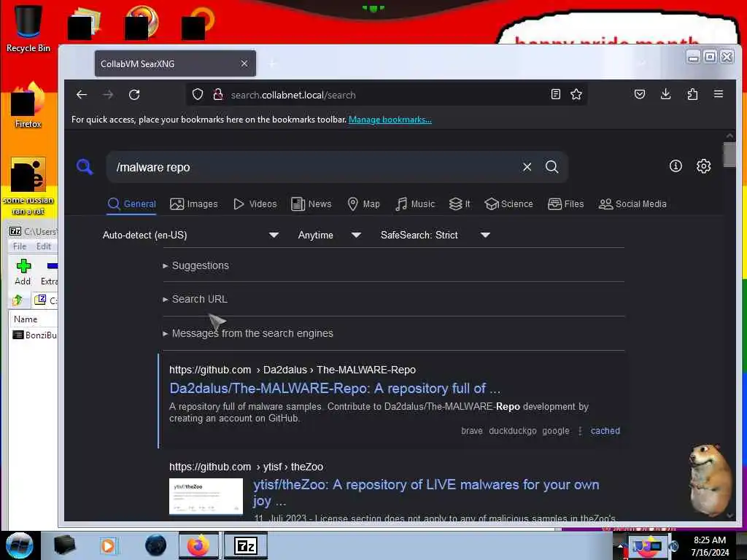747x560 pixels.
Task: Open the 'some russian ran a rat' desktop icon
Action: tap(28, 186)
